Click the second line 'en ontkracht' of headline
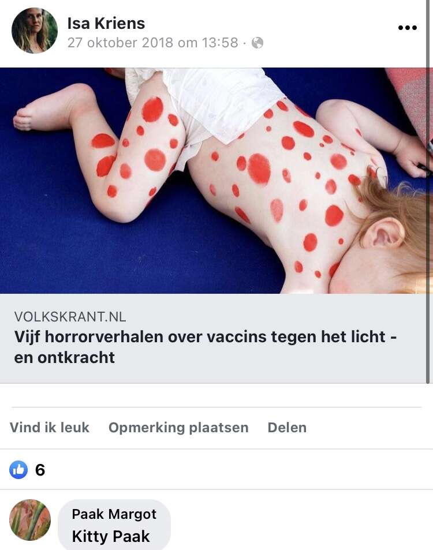Screen dimensions: 433x550 [64, 358]
